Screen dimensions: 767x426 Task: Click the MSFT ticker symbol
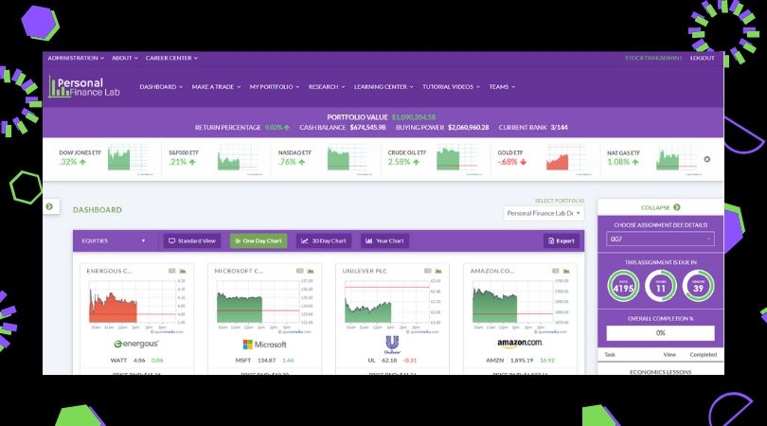coord(243,361)
